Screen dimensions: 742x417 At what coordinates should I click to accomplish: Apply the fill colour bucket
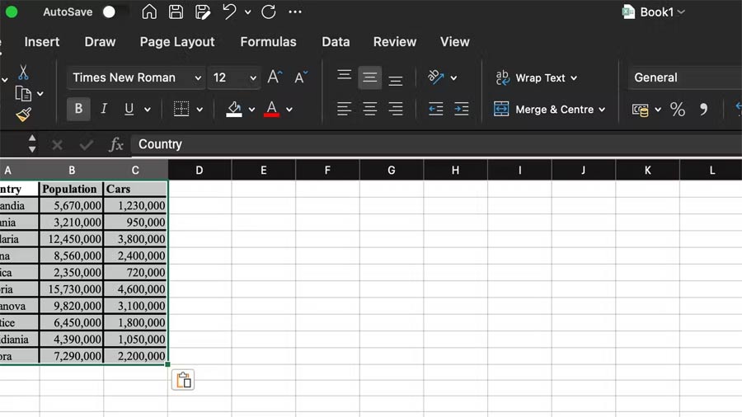234,109
